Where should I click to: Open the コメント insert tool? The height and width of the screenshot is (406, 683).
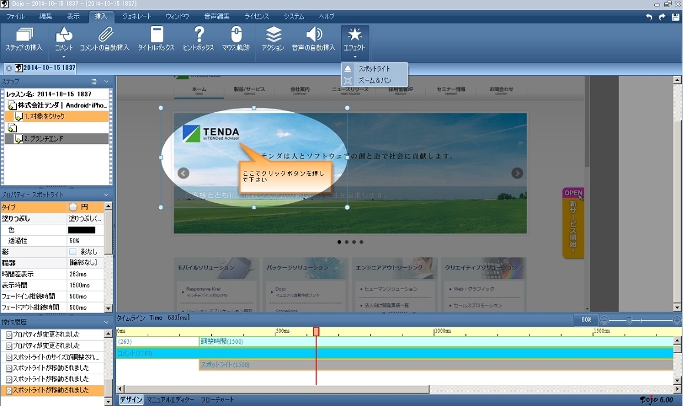click(x=64, y=39)
